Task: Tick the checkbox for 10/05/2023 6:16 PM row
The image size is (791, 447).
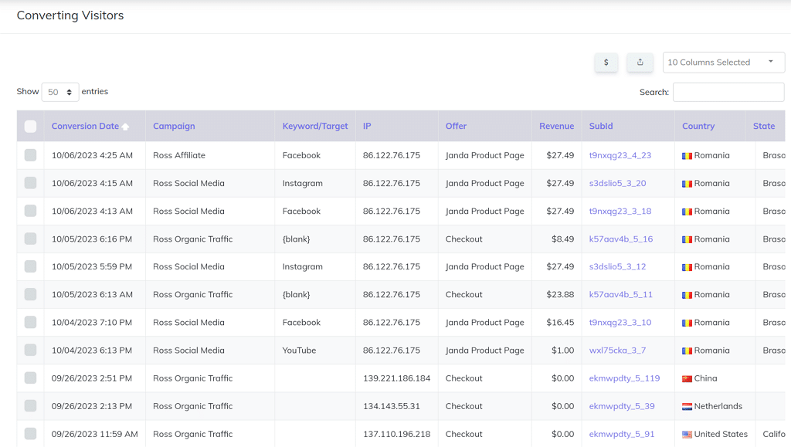Action: pos(30,239)
